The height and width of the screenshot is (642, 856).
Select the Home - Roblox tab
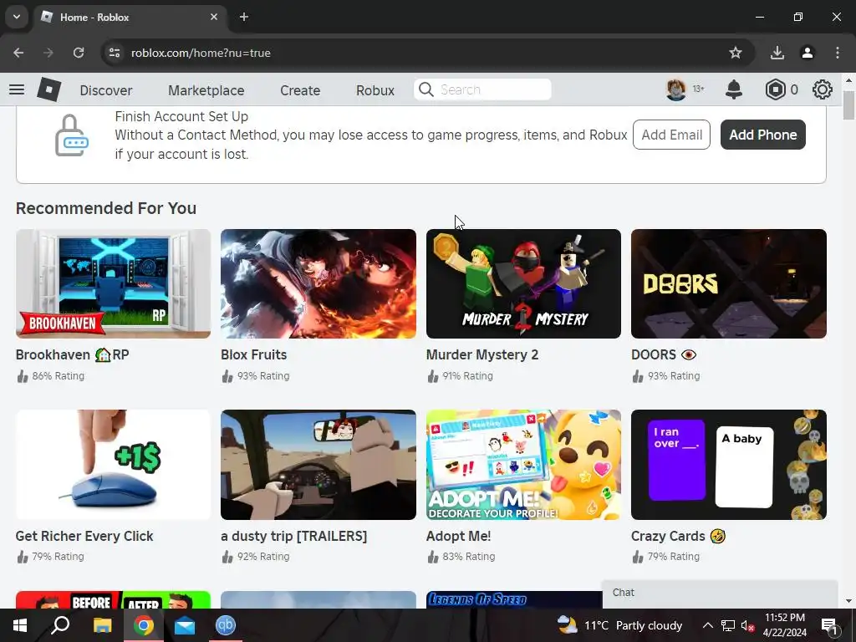click(x=130, y=17)
